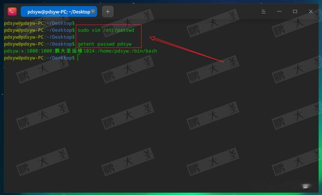The width and height of the screenshot is (322, 195).
Task: Click the word sudo in command line
Action: (x=83, y=30)
